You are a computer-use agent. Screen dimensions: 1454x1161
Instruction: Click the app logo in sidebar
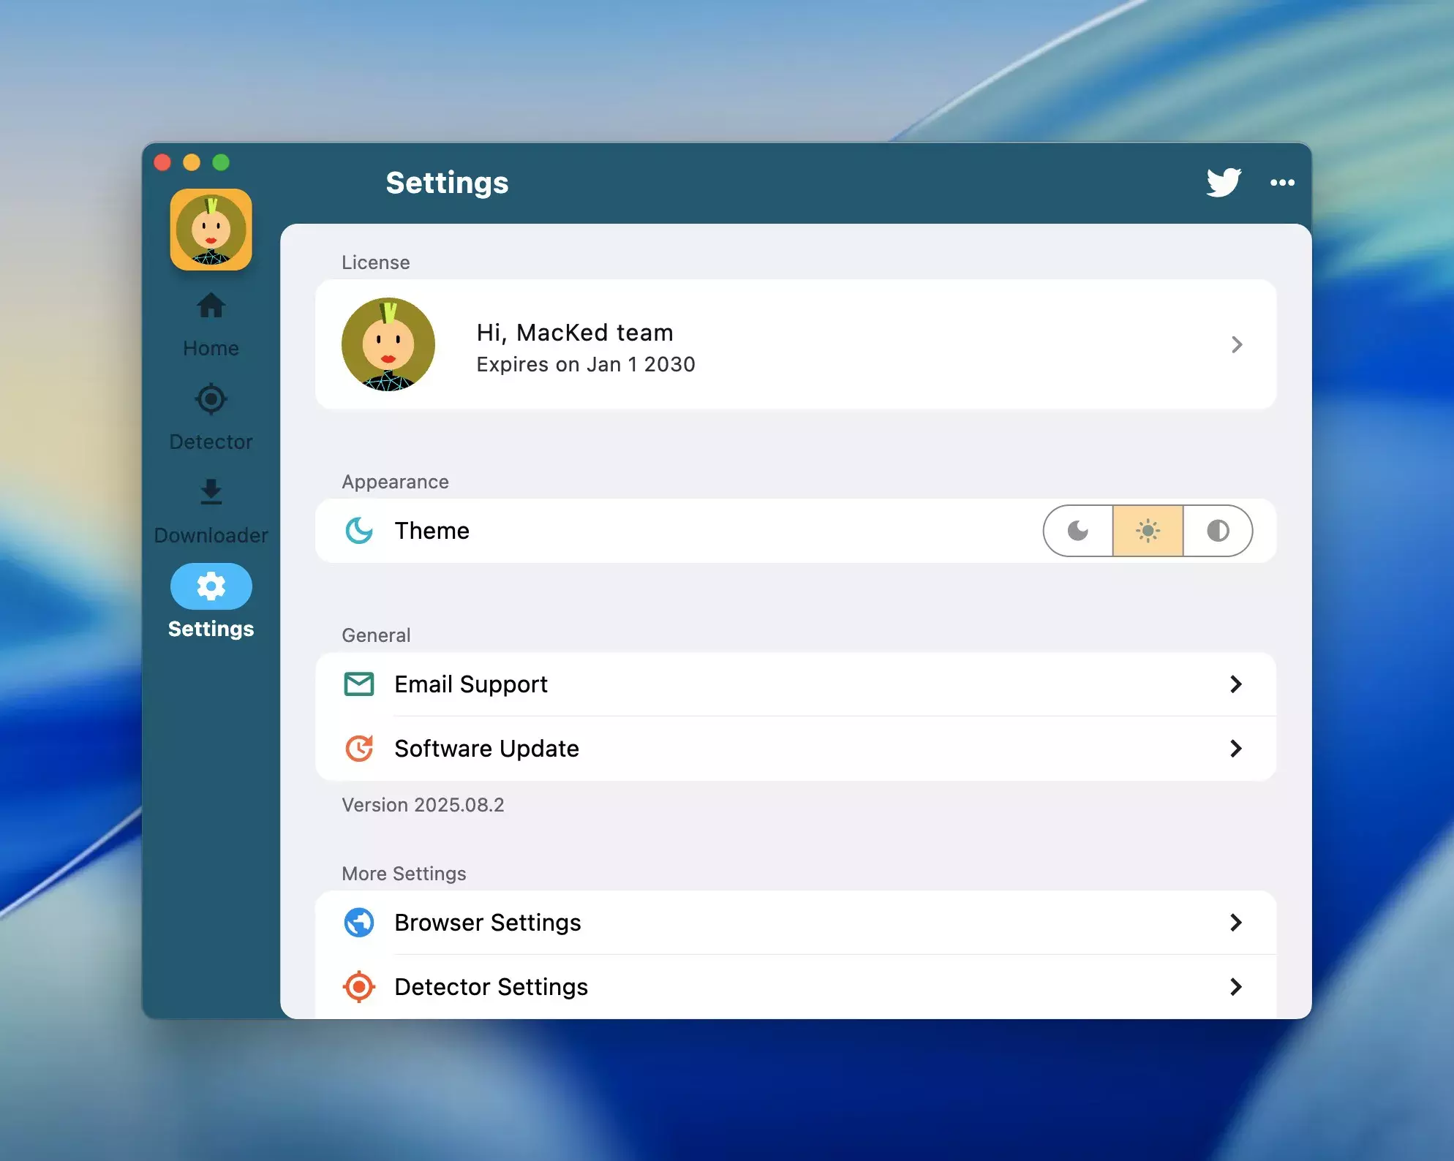point(211,230)
